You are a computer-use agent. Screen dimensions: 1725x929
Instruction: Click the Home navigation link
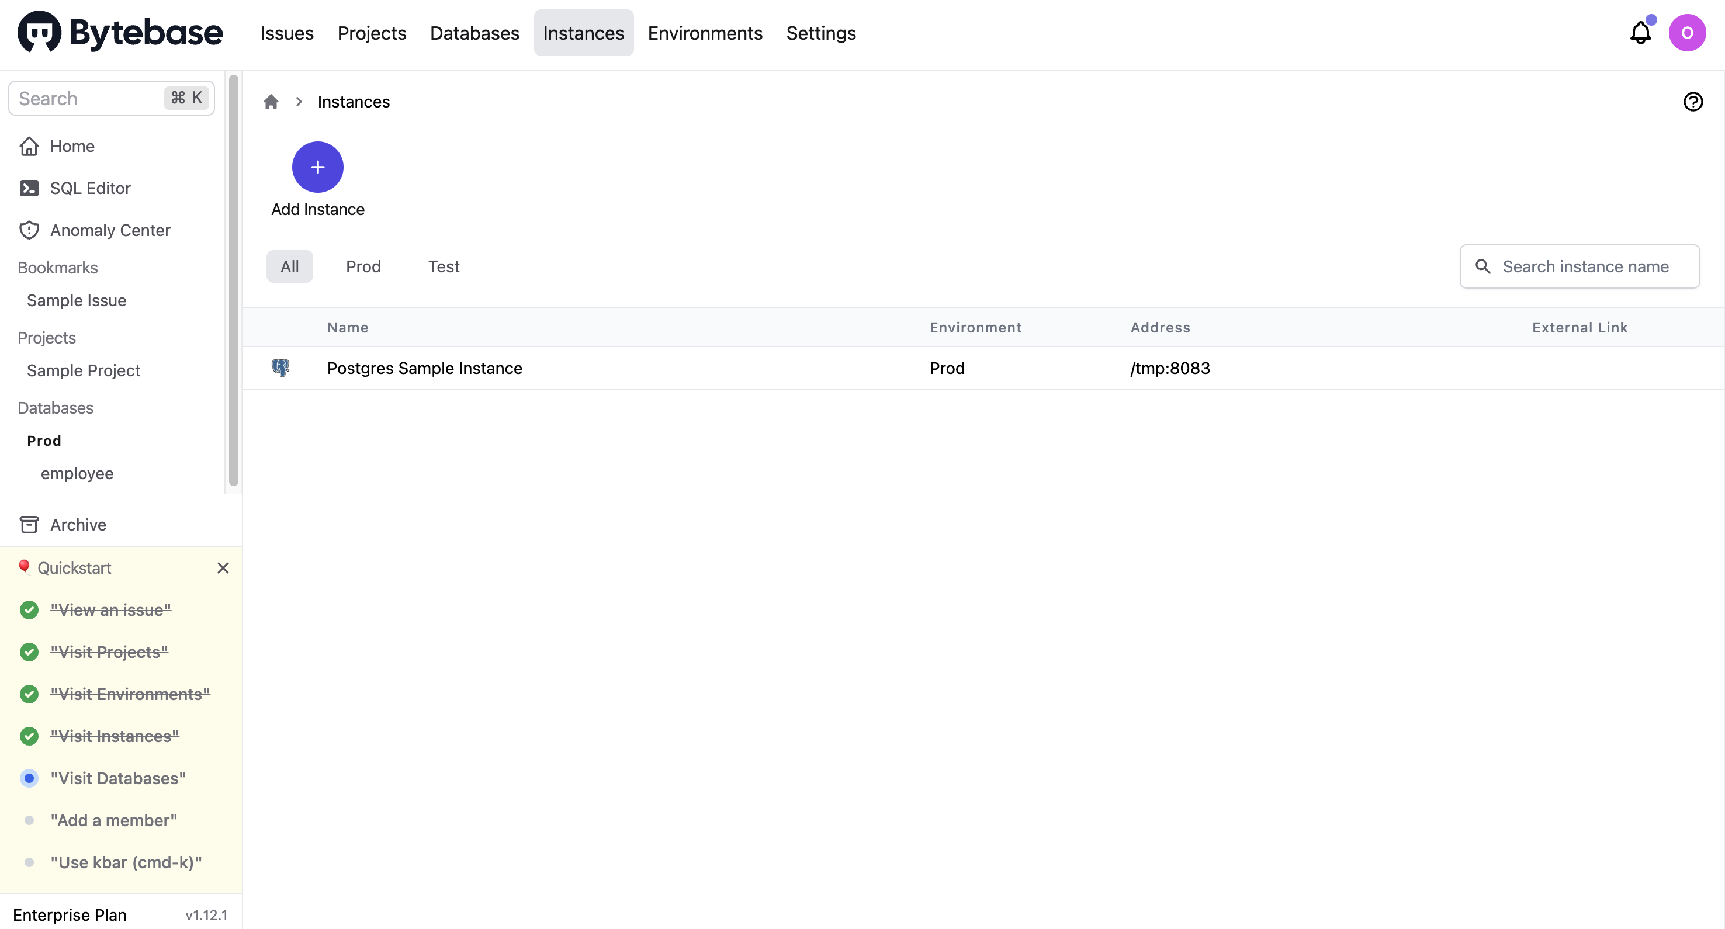(72, 145)
